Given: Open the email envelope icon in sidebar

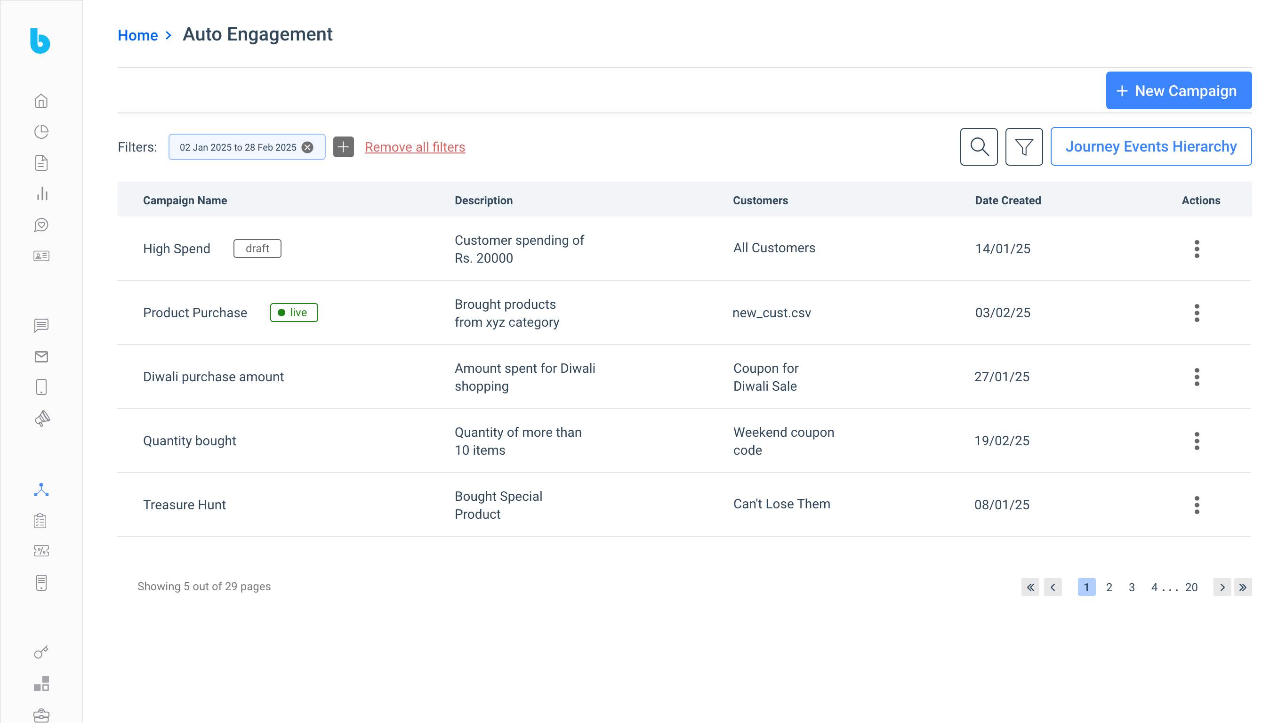Looking at the screenshot, I should (41, 356).
